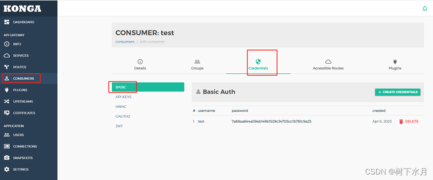
Task: Click the Plugins plug icon in sidebar
Action: tap(7, 90)
